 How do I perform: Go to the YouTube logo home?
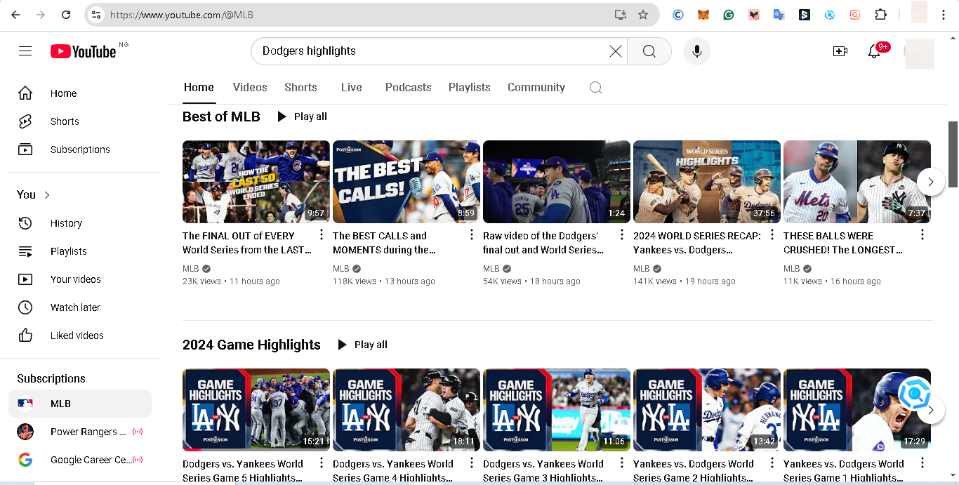[x=83, y=51]
